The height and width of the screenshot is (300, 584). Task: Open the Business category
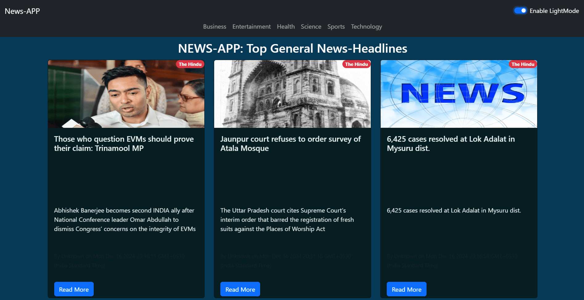click(214, 27)
